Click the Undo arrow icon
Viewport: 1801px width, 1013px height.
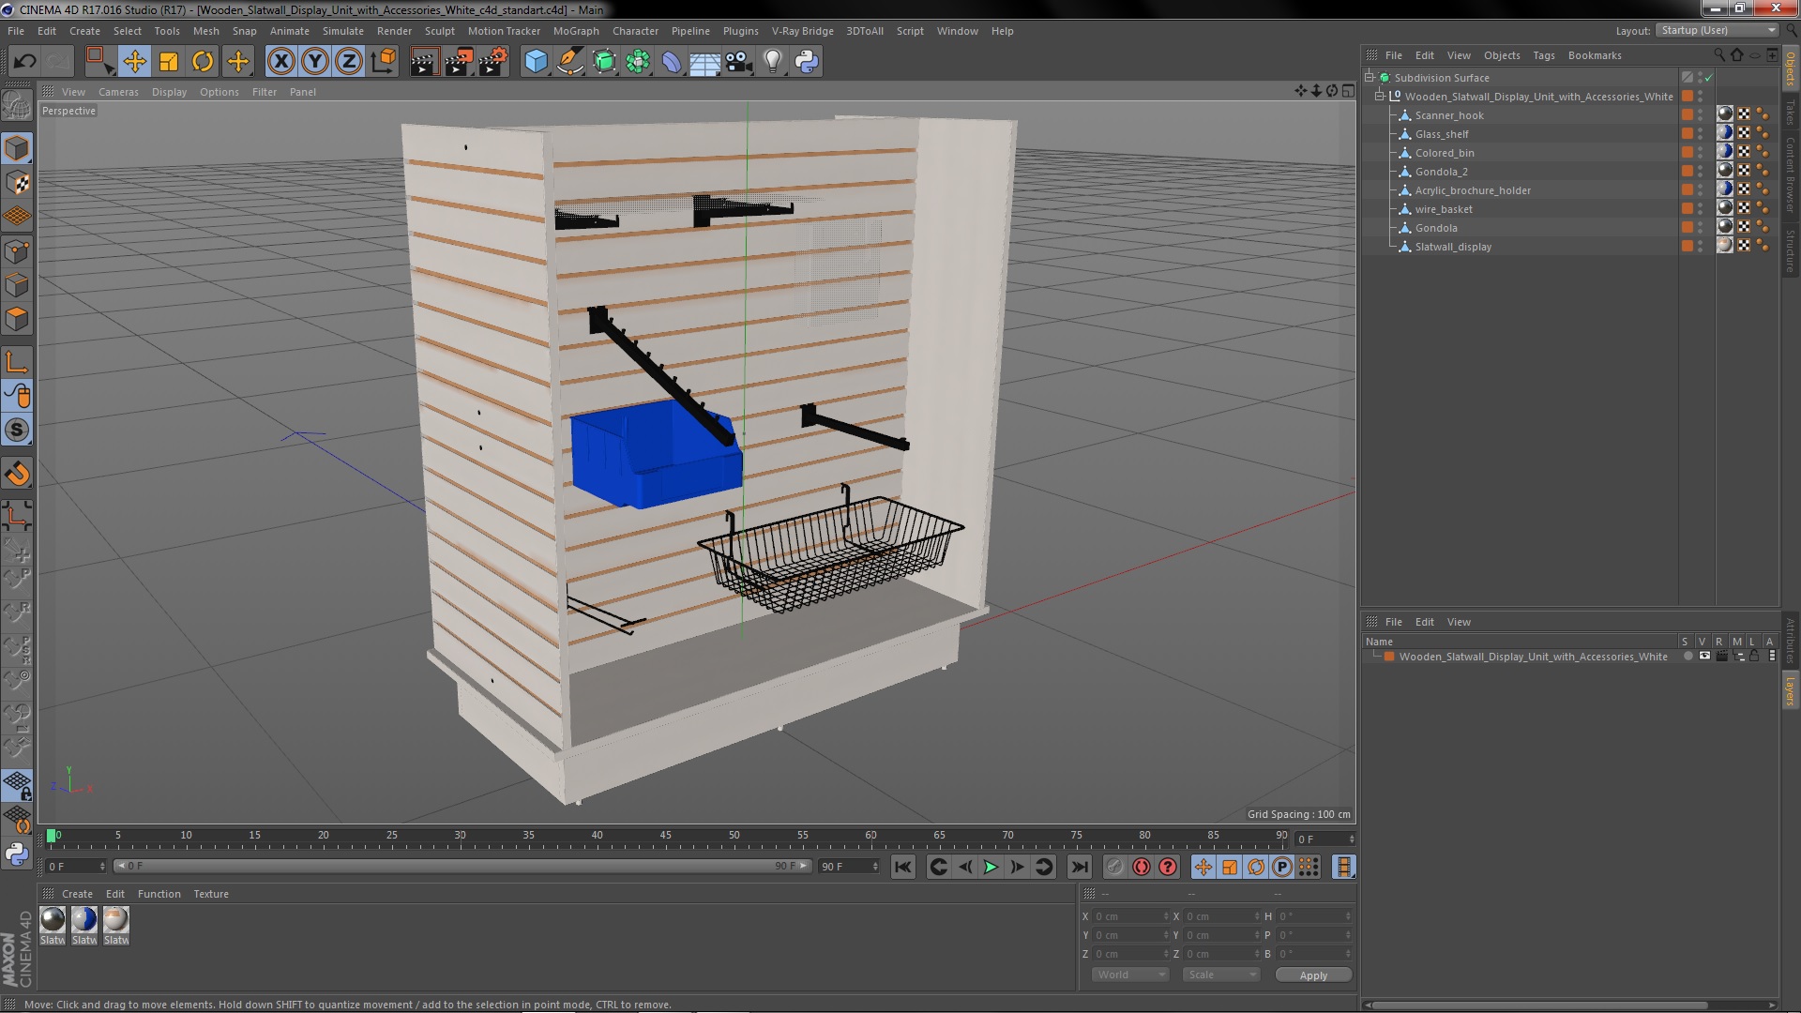click(25, 62)
